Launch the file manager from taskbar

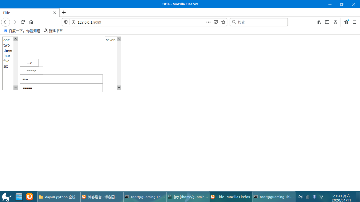(19, 197)
